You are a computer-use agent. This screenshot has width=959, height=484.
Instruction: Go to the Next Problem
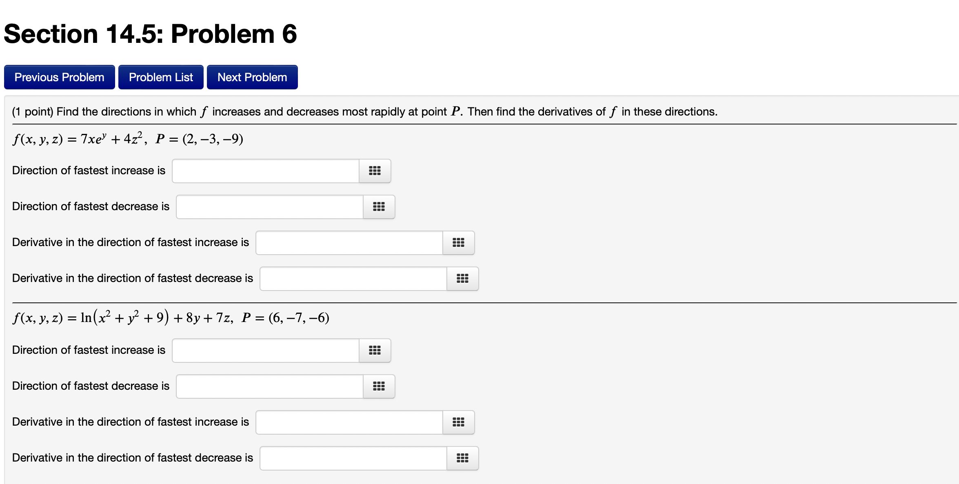click(252, 77)
